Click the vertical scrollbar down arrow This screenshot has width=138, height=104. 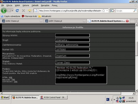click(137, 91)
